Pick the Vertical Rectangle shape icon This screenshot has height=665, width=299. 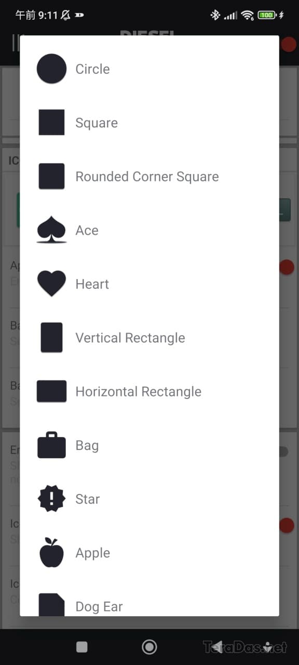pyautogui.click(x=51, y=338)
